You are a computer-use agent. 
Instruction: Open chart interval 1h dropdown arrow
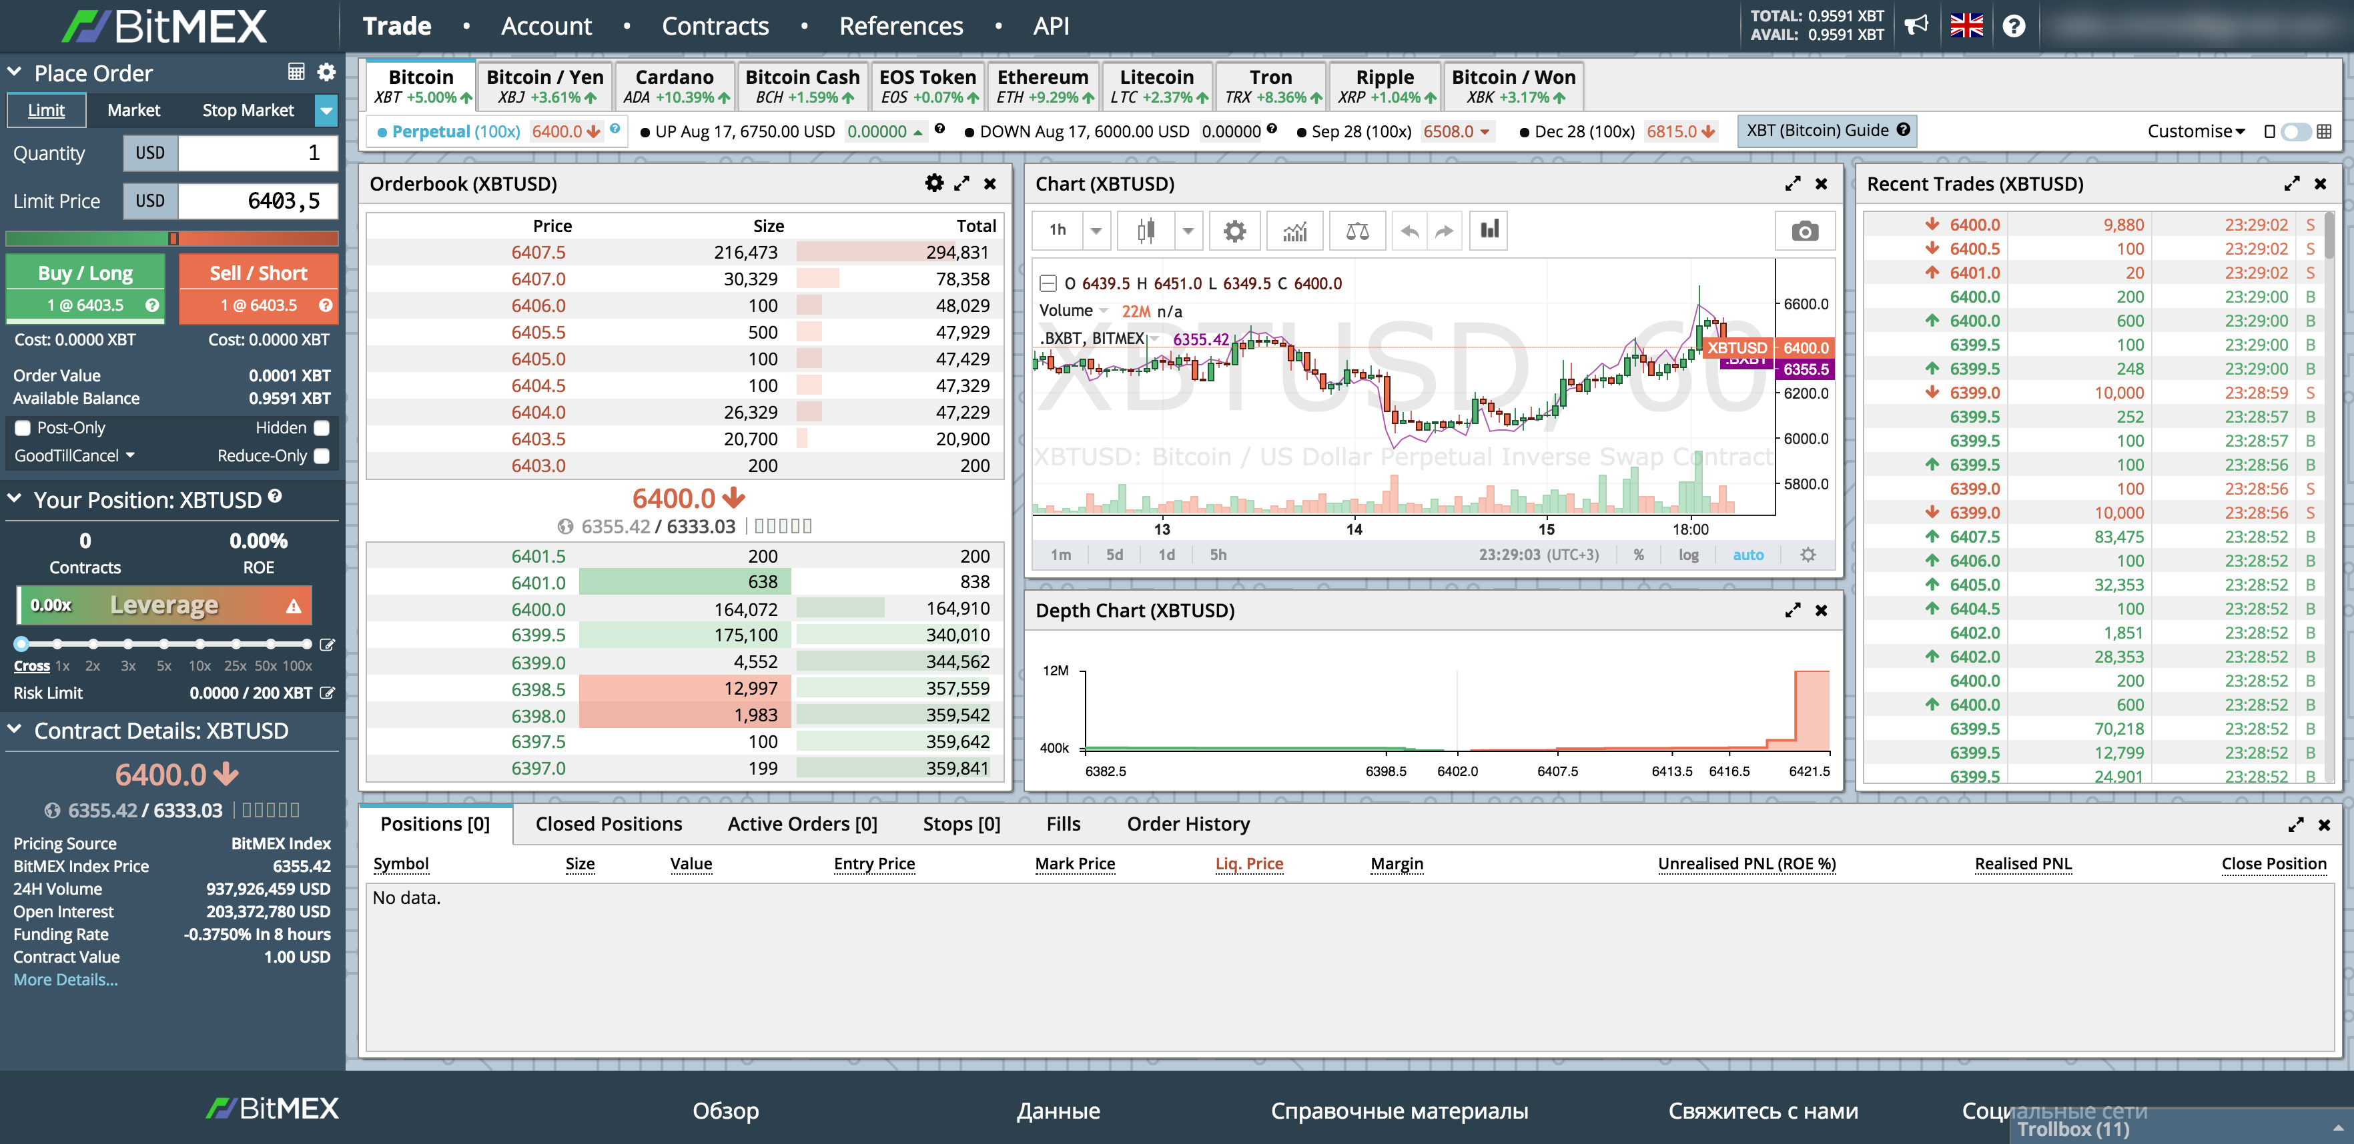(x=1096, y=230)
